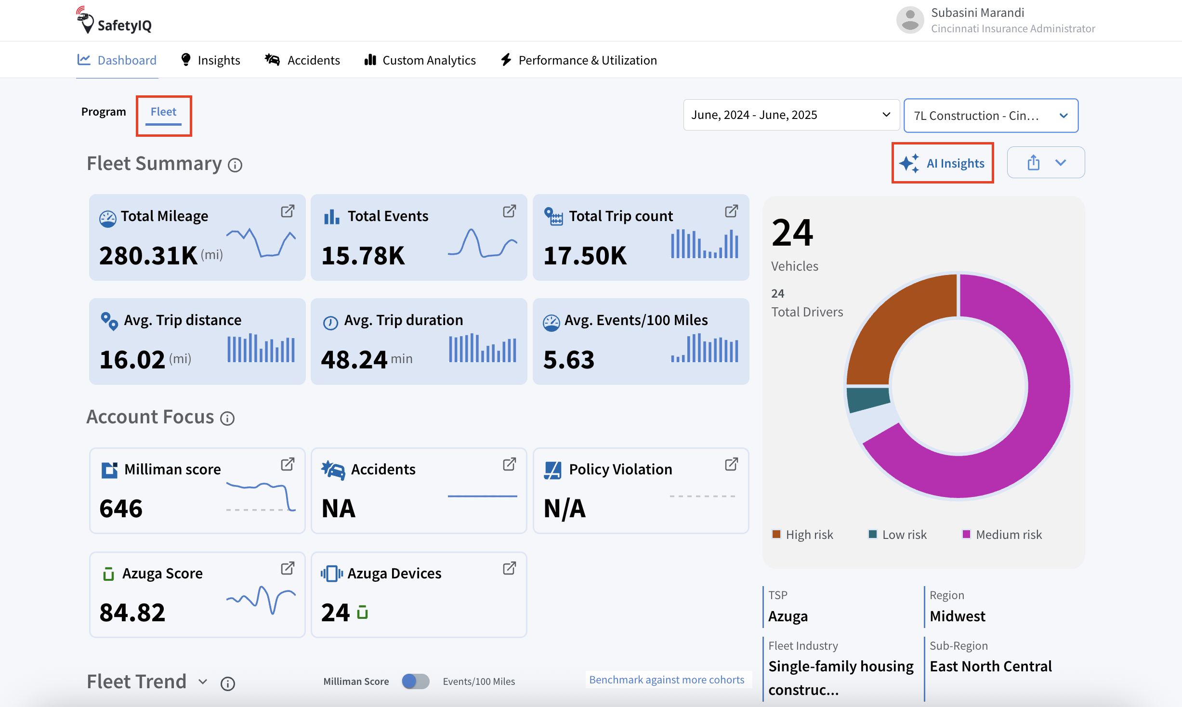Click the Milliman score value 646

[x=121, y=509]
